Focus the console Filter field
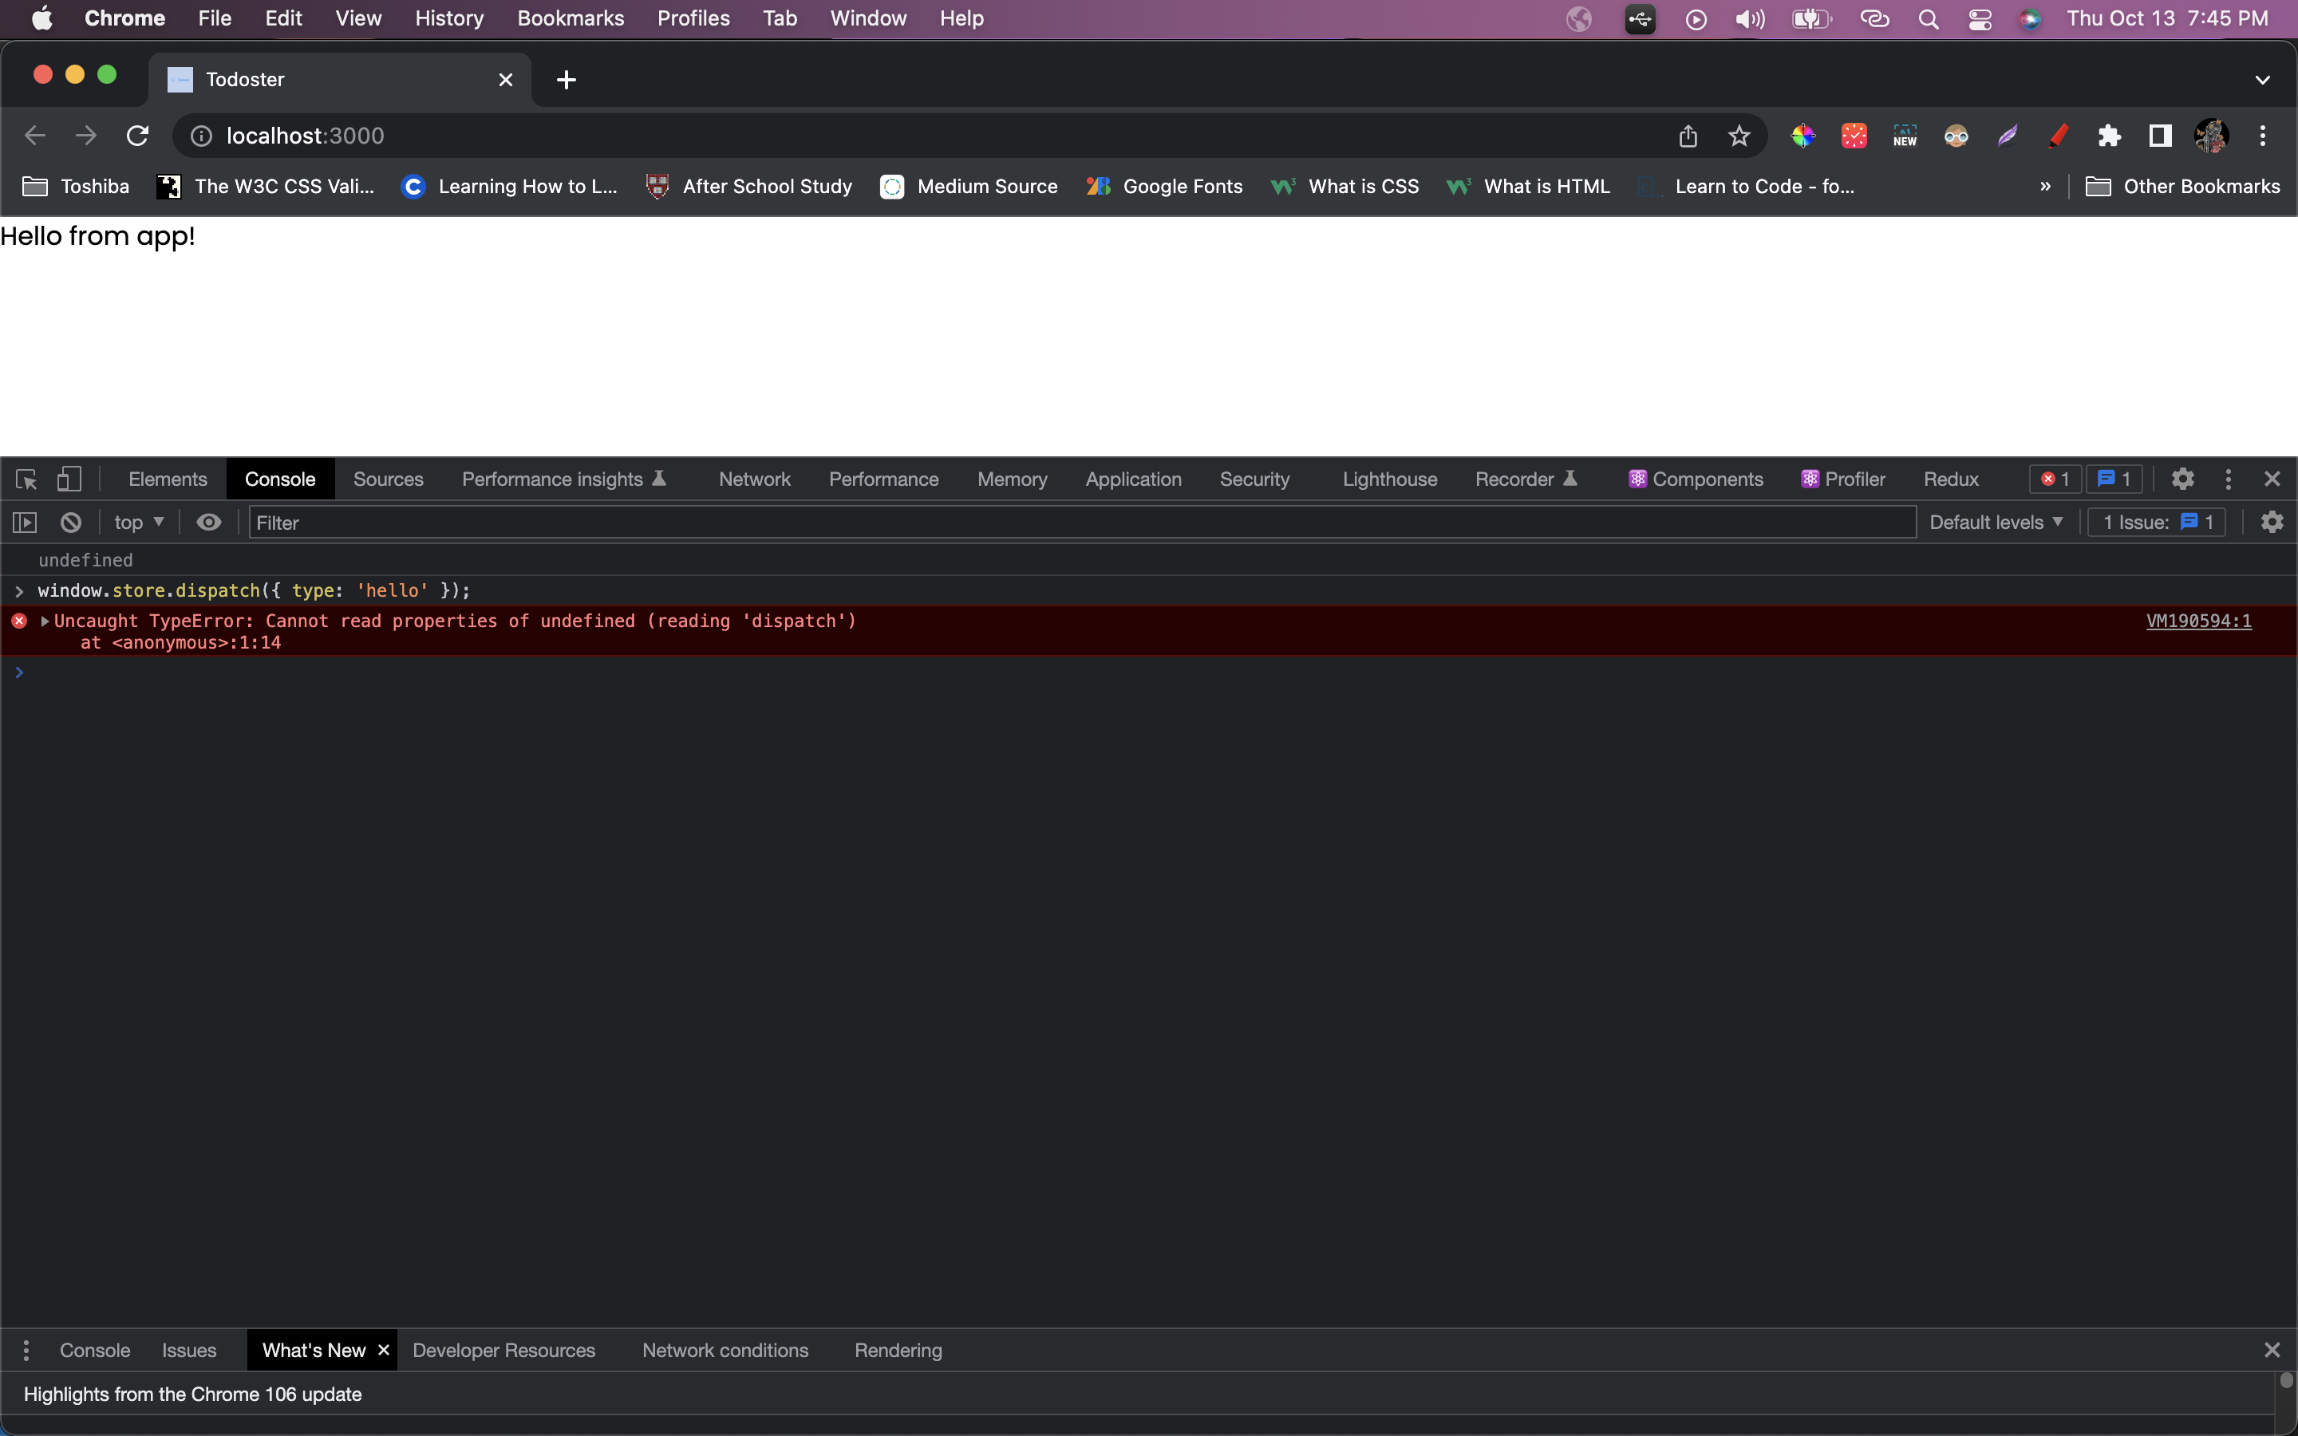2298x1436 pixels. [1082, 523]
